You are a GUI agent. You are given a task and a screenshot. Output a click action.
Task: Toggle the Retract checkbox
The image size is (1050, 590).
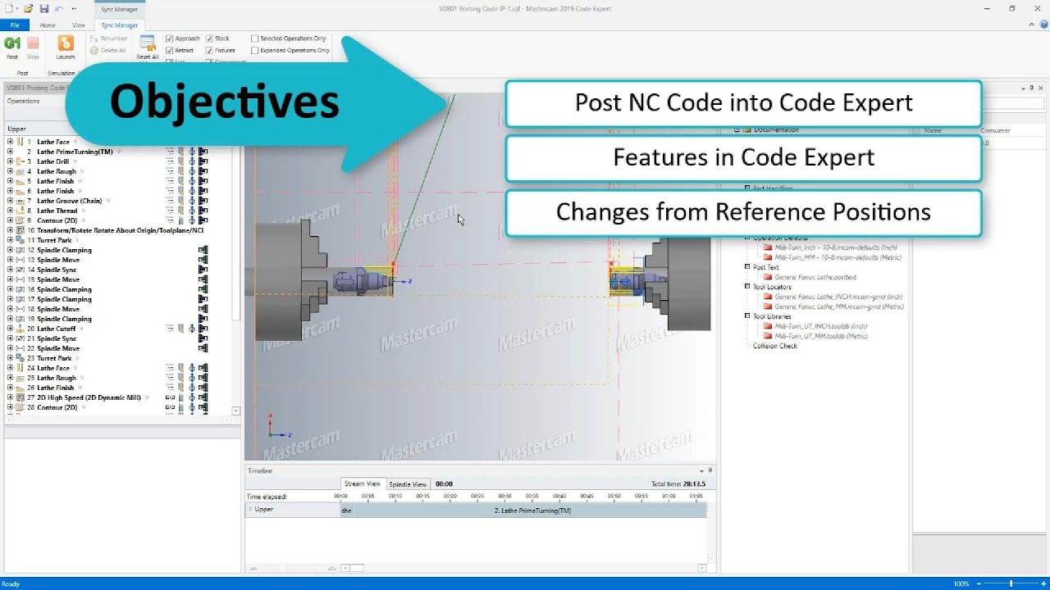pyautogui.click(x=169, y=51)
